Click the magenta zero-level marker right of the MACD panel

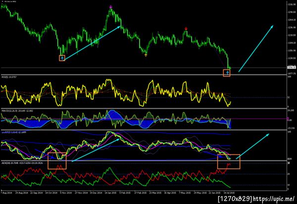[288, 119]
